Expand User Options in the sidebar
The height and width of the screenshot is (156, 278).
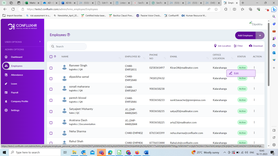(40, 42)
